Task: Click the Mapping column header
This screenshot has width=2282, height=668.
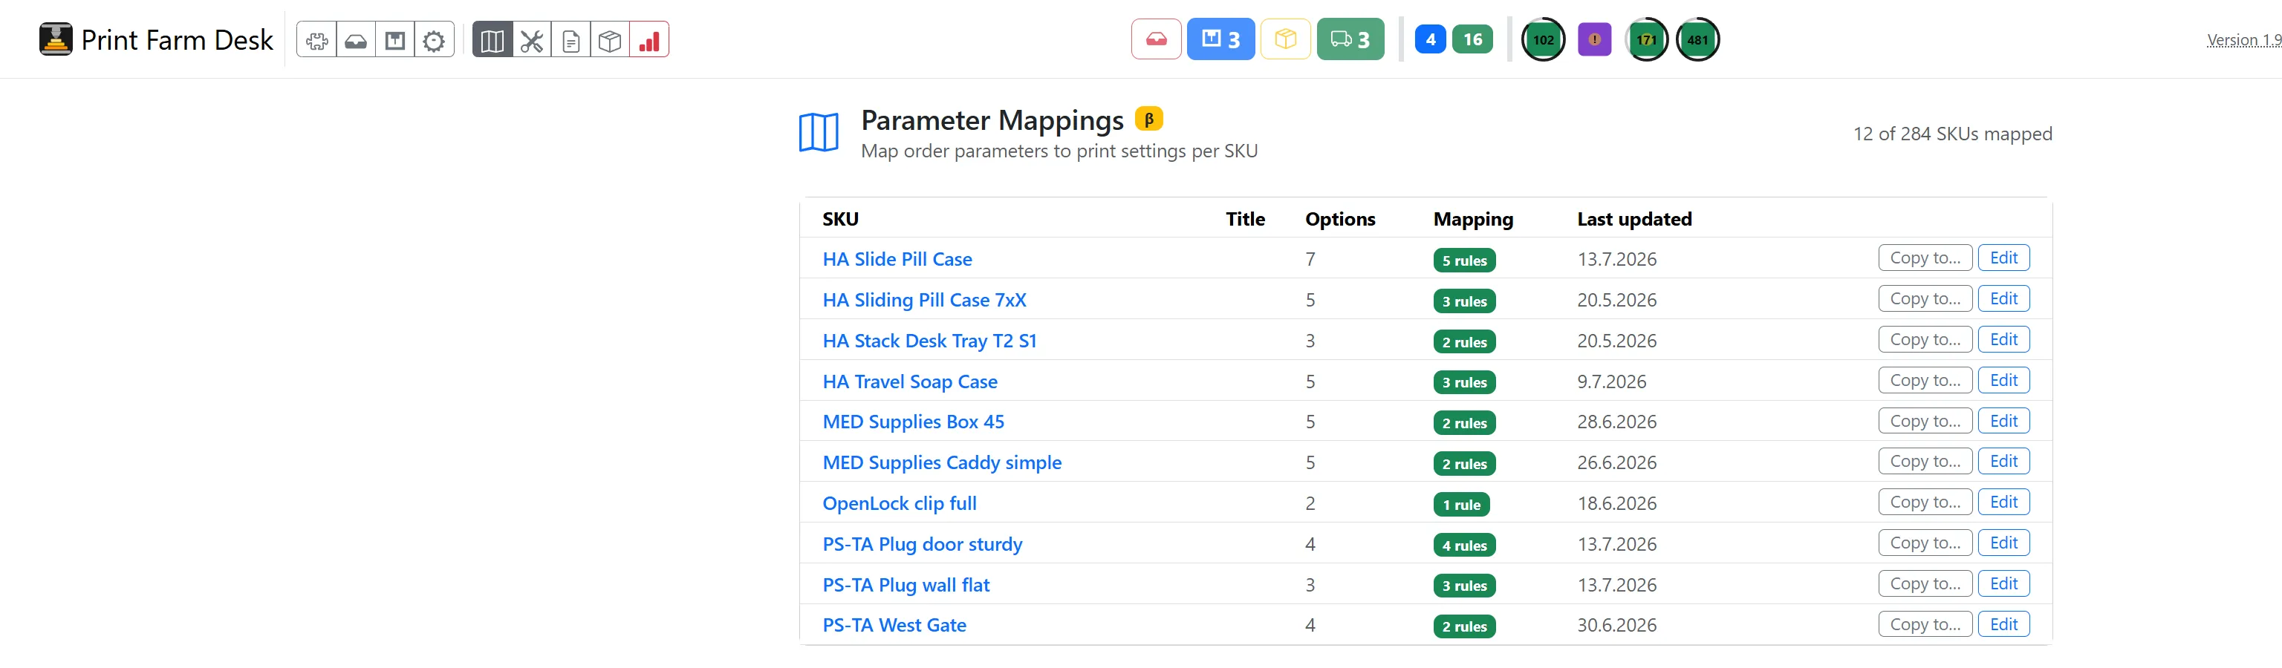Action: click(x=1473, y=218)
